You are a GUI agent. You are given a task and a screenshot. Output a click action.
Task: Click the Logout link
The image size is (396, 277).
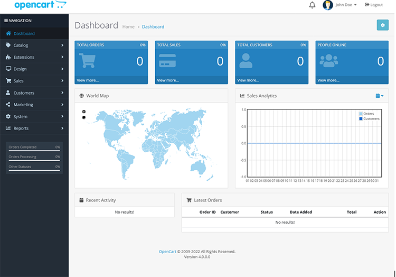(374, 5)
